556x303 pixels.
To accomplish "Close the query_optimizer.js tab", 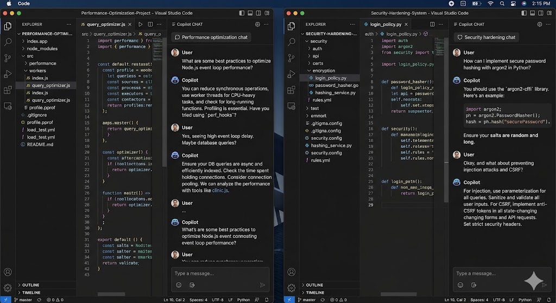I will click(x=130, y=24).
